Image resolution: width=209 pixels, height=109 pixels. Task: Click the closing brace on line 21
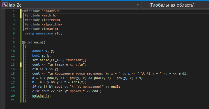tap(26, 100)
